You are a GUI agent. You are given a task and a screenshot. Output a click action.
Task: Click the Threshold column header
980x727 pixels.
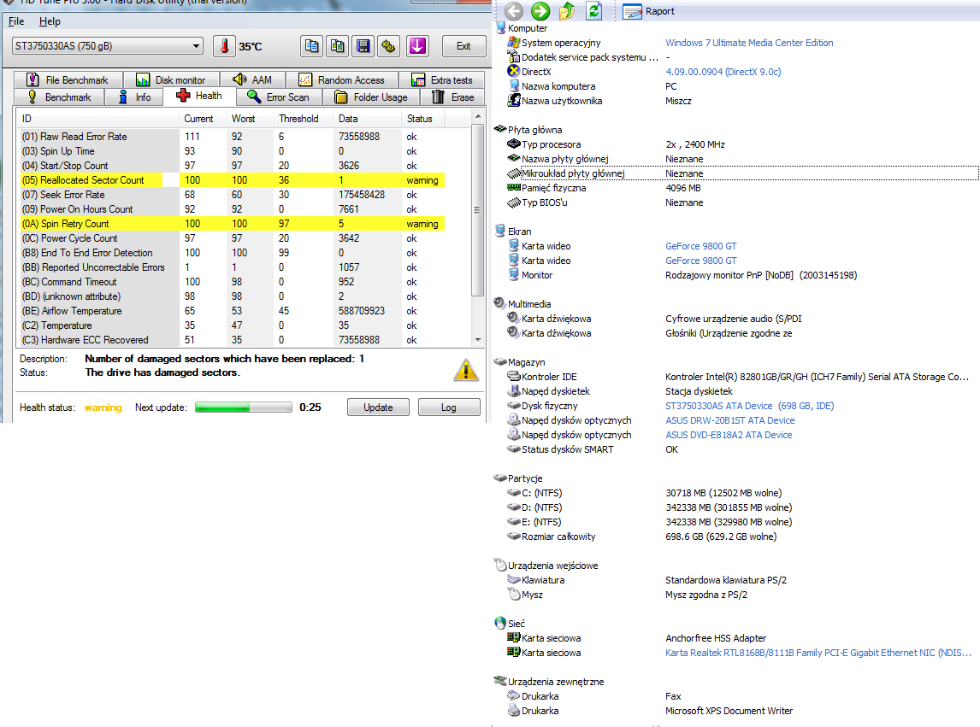(x=303, y=119)
